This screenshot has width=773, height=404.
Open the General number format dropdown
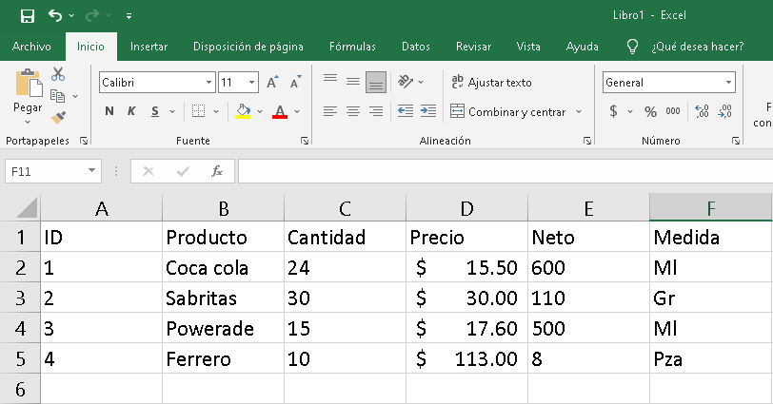click(x=728, y=83)
